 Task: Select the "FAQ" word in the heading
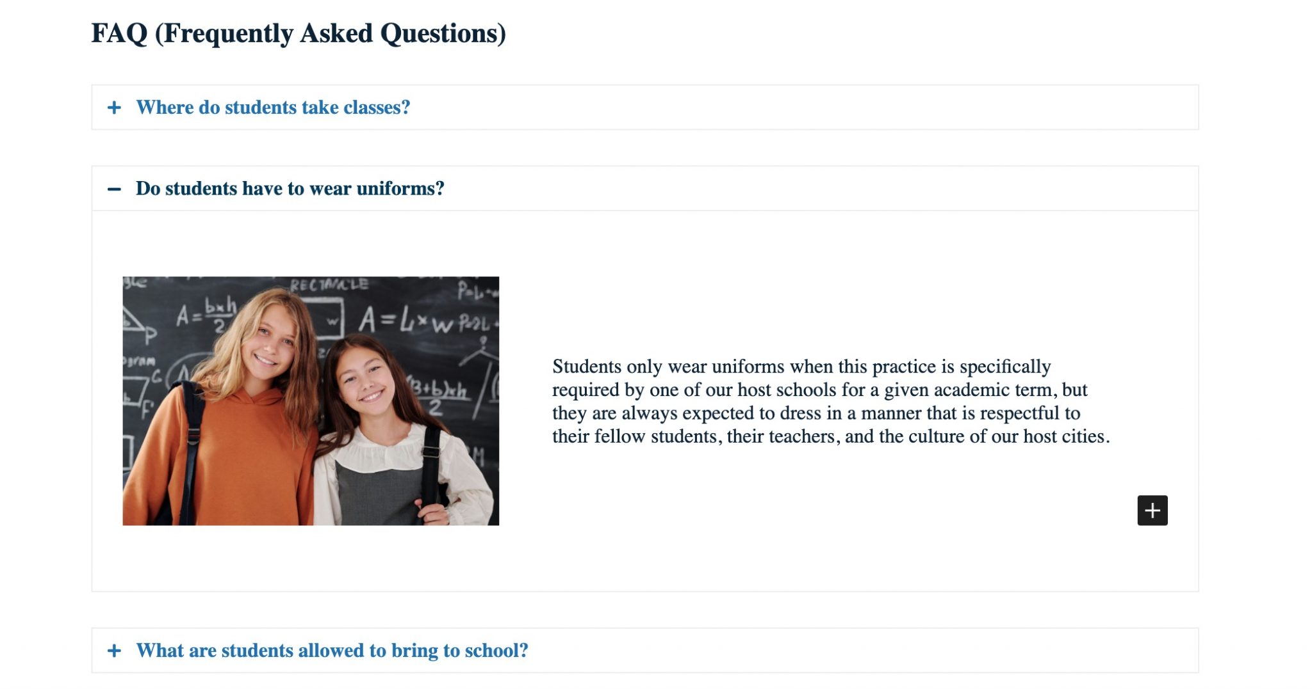pyautogui.click(x=119, y=33)
